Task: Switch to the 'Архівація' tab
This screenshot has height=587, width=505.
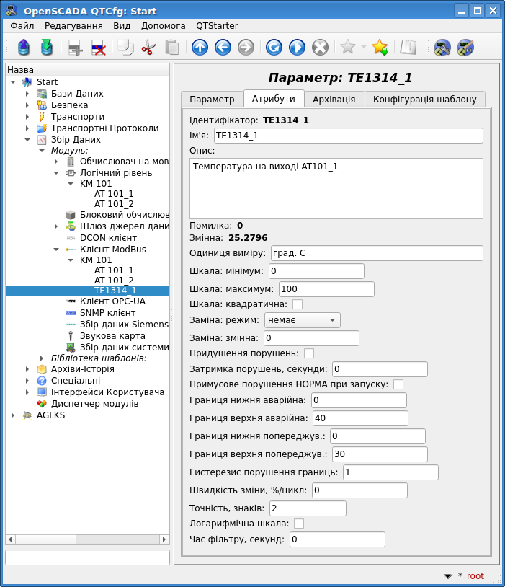Action: point(334,99)
